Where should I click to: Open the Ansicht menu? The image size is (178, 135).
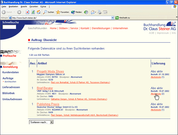click(x=24, y=7)
